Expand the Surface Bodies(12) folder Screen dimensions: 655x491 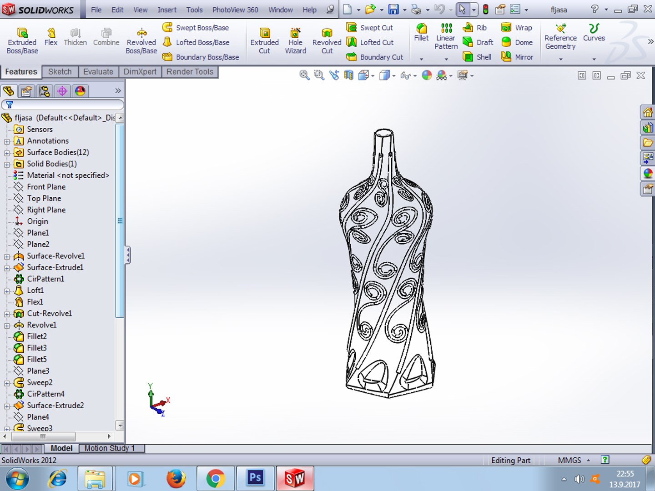[6, 153]
